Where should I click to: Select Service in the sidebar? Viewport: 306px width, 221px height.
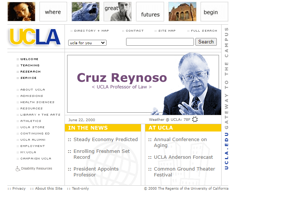click(x=27, y=78)
